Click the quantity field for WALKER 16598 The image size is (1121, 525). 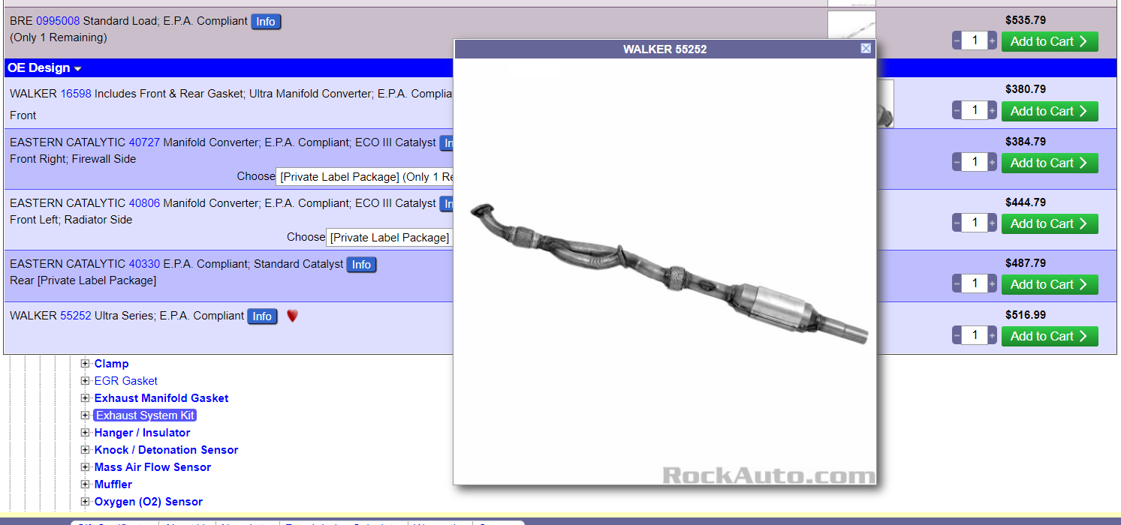coord(975,110)
